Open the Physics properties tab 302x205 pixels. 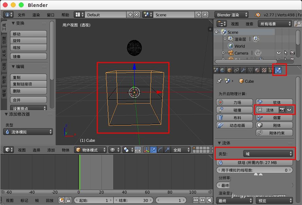tap(279, 70)
